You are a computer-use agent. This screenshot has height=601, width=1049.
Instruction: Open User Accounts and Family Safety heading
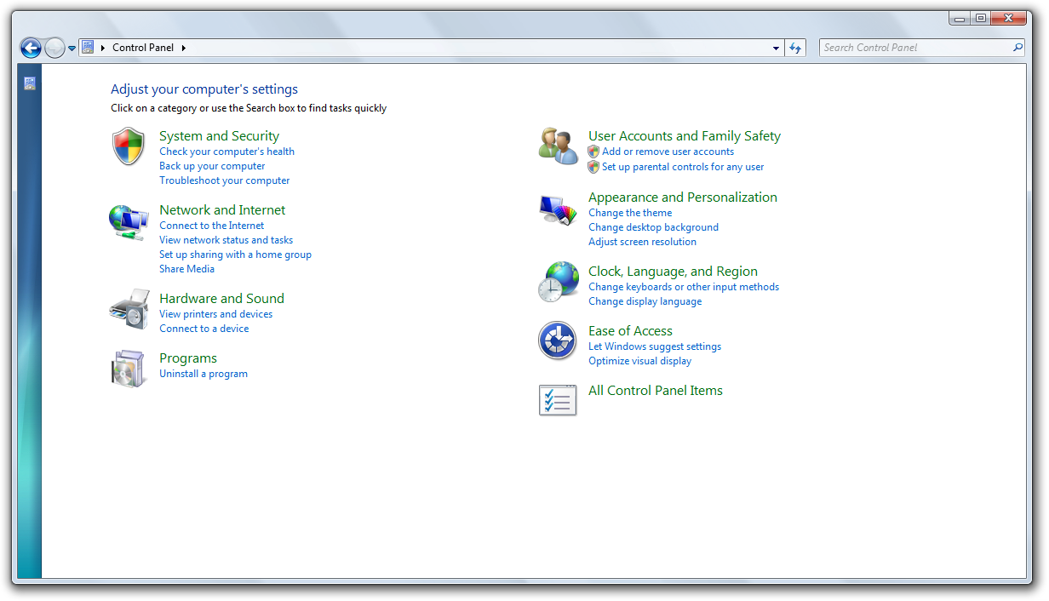point(684,135)
